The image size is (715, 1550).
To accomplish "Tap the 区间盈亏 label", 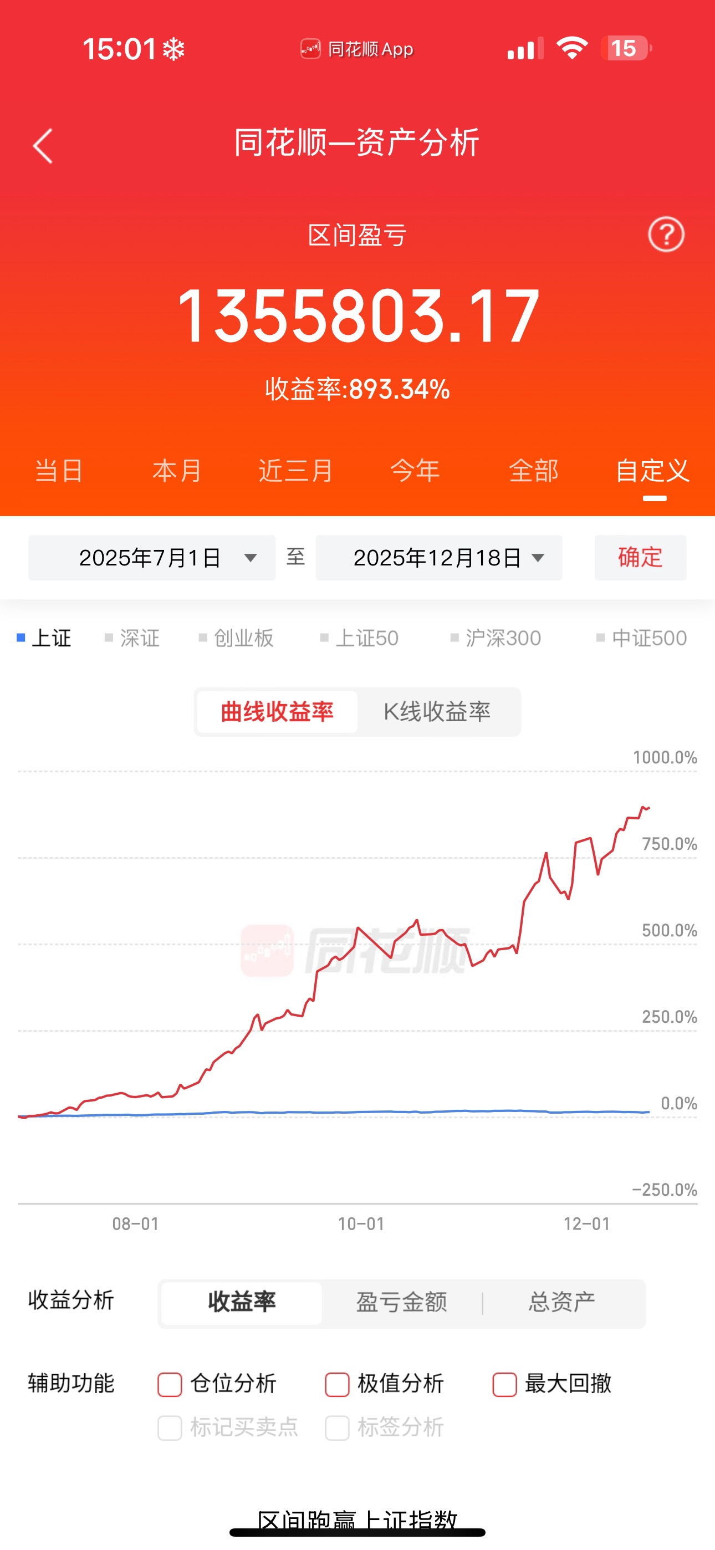I will [357, 235].
